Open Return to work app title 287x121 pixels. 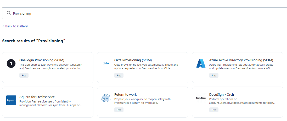(x=125, y=95)
